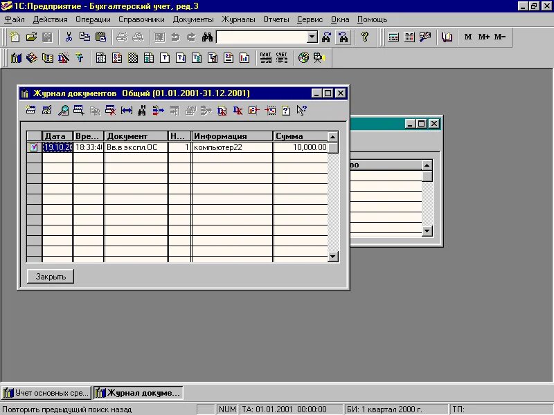Click the 10,000.00 sum cell
This screenshot has width=554, height=415.
tap(301, 147)
